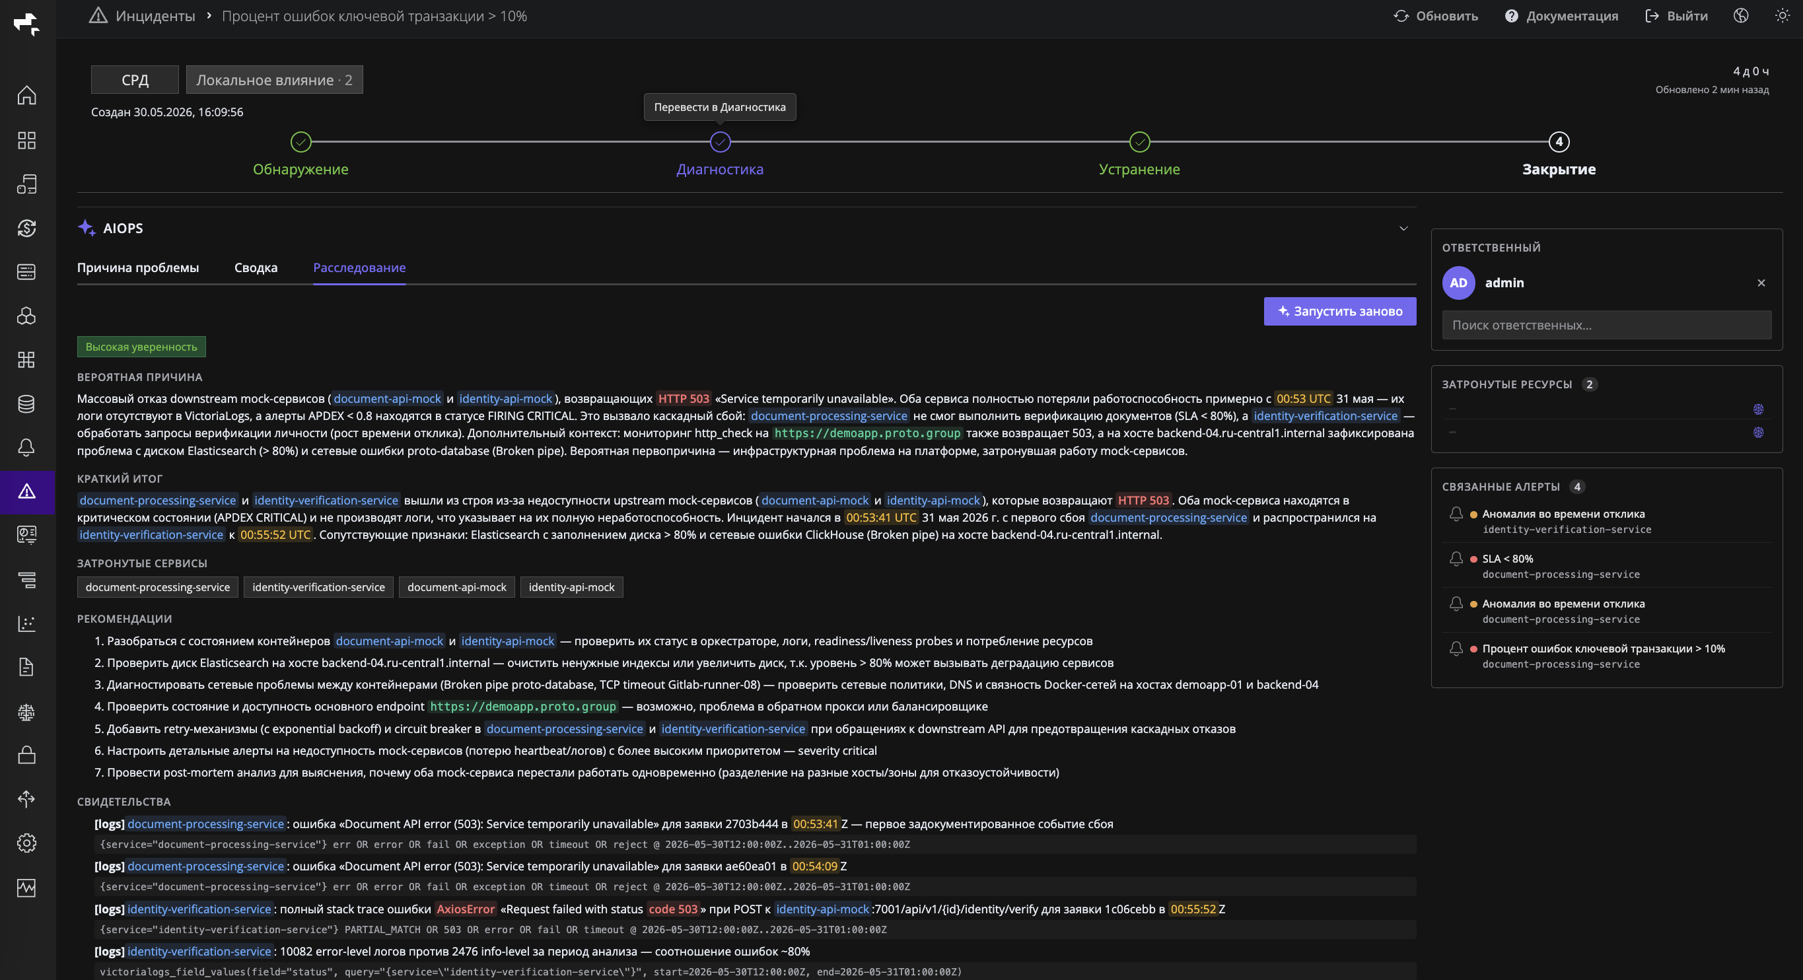Open the Home section in the sidebar
Screen dimensions: 1803x980
(x=26, y=95)
